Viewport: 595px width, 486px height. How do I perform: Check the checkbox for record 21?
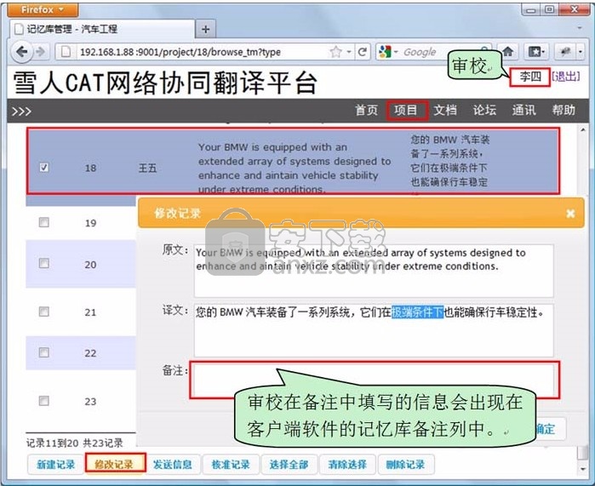pos(44,312)
